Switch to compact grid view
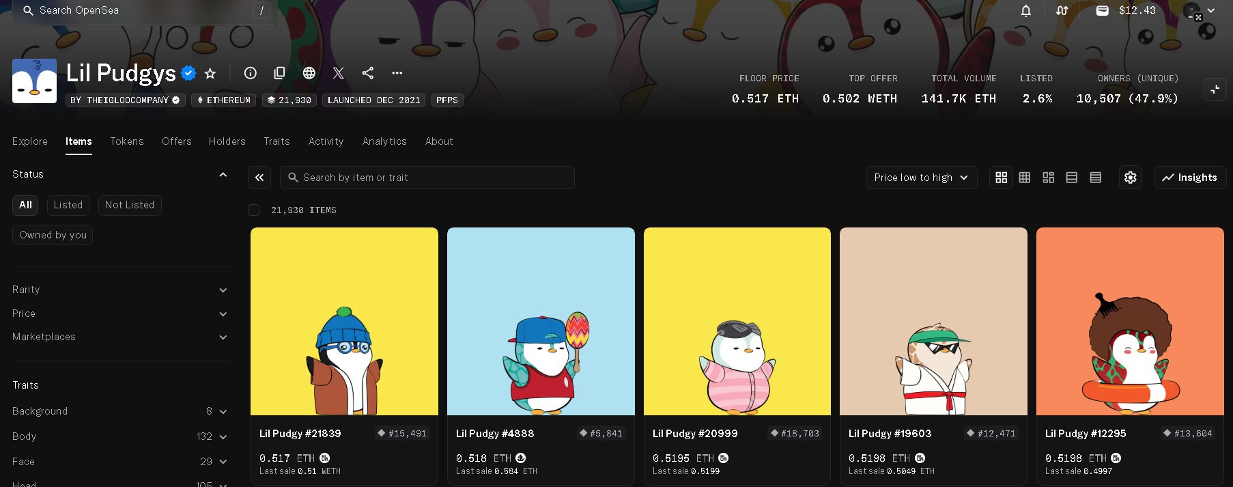 (1025, 178)
